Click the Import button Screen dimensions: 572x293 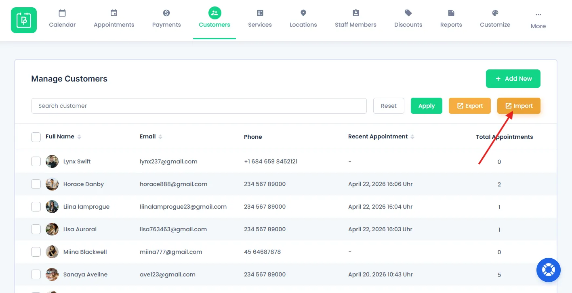tap(519, 106)
